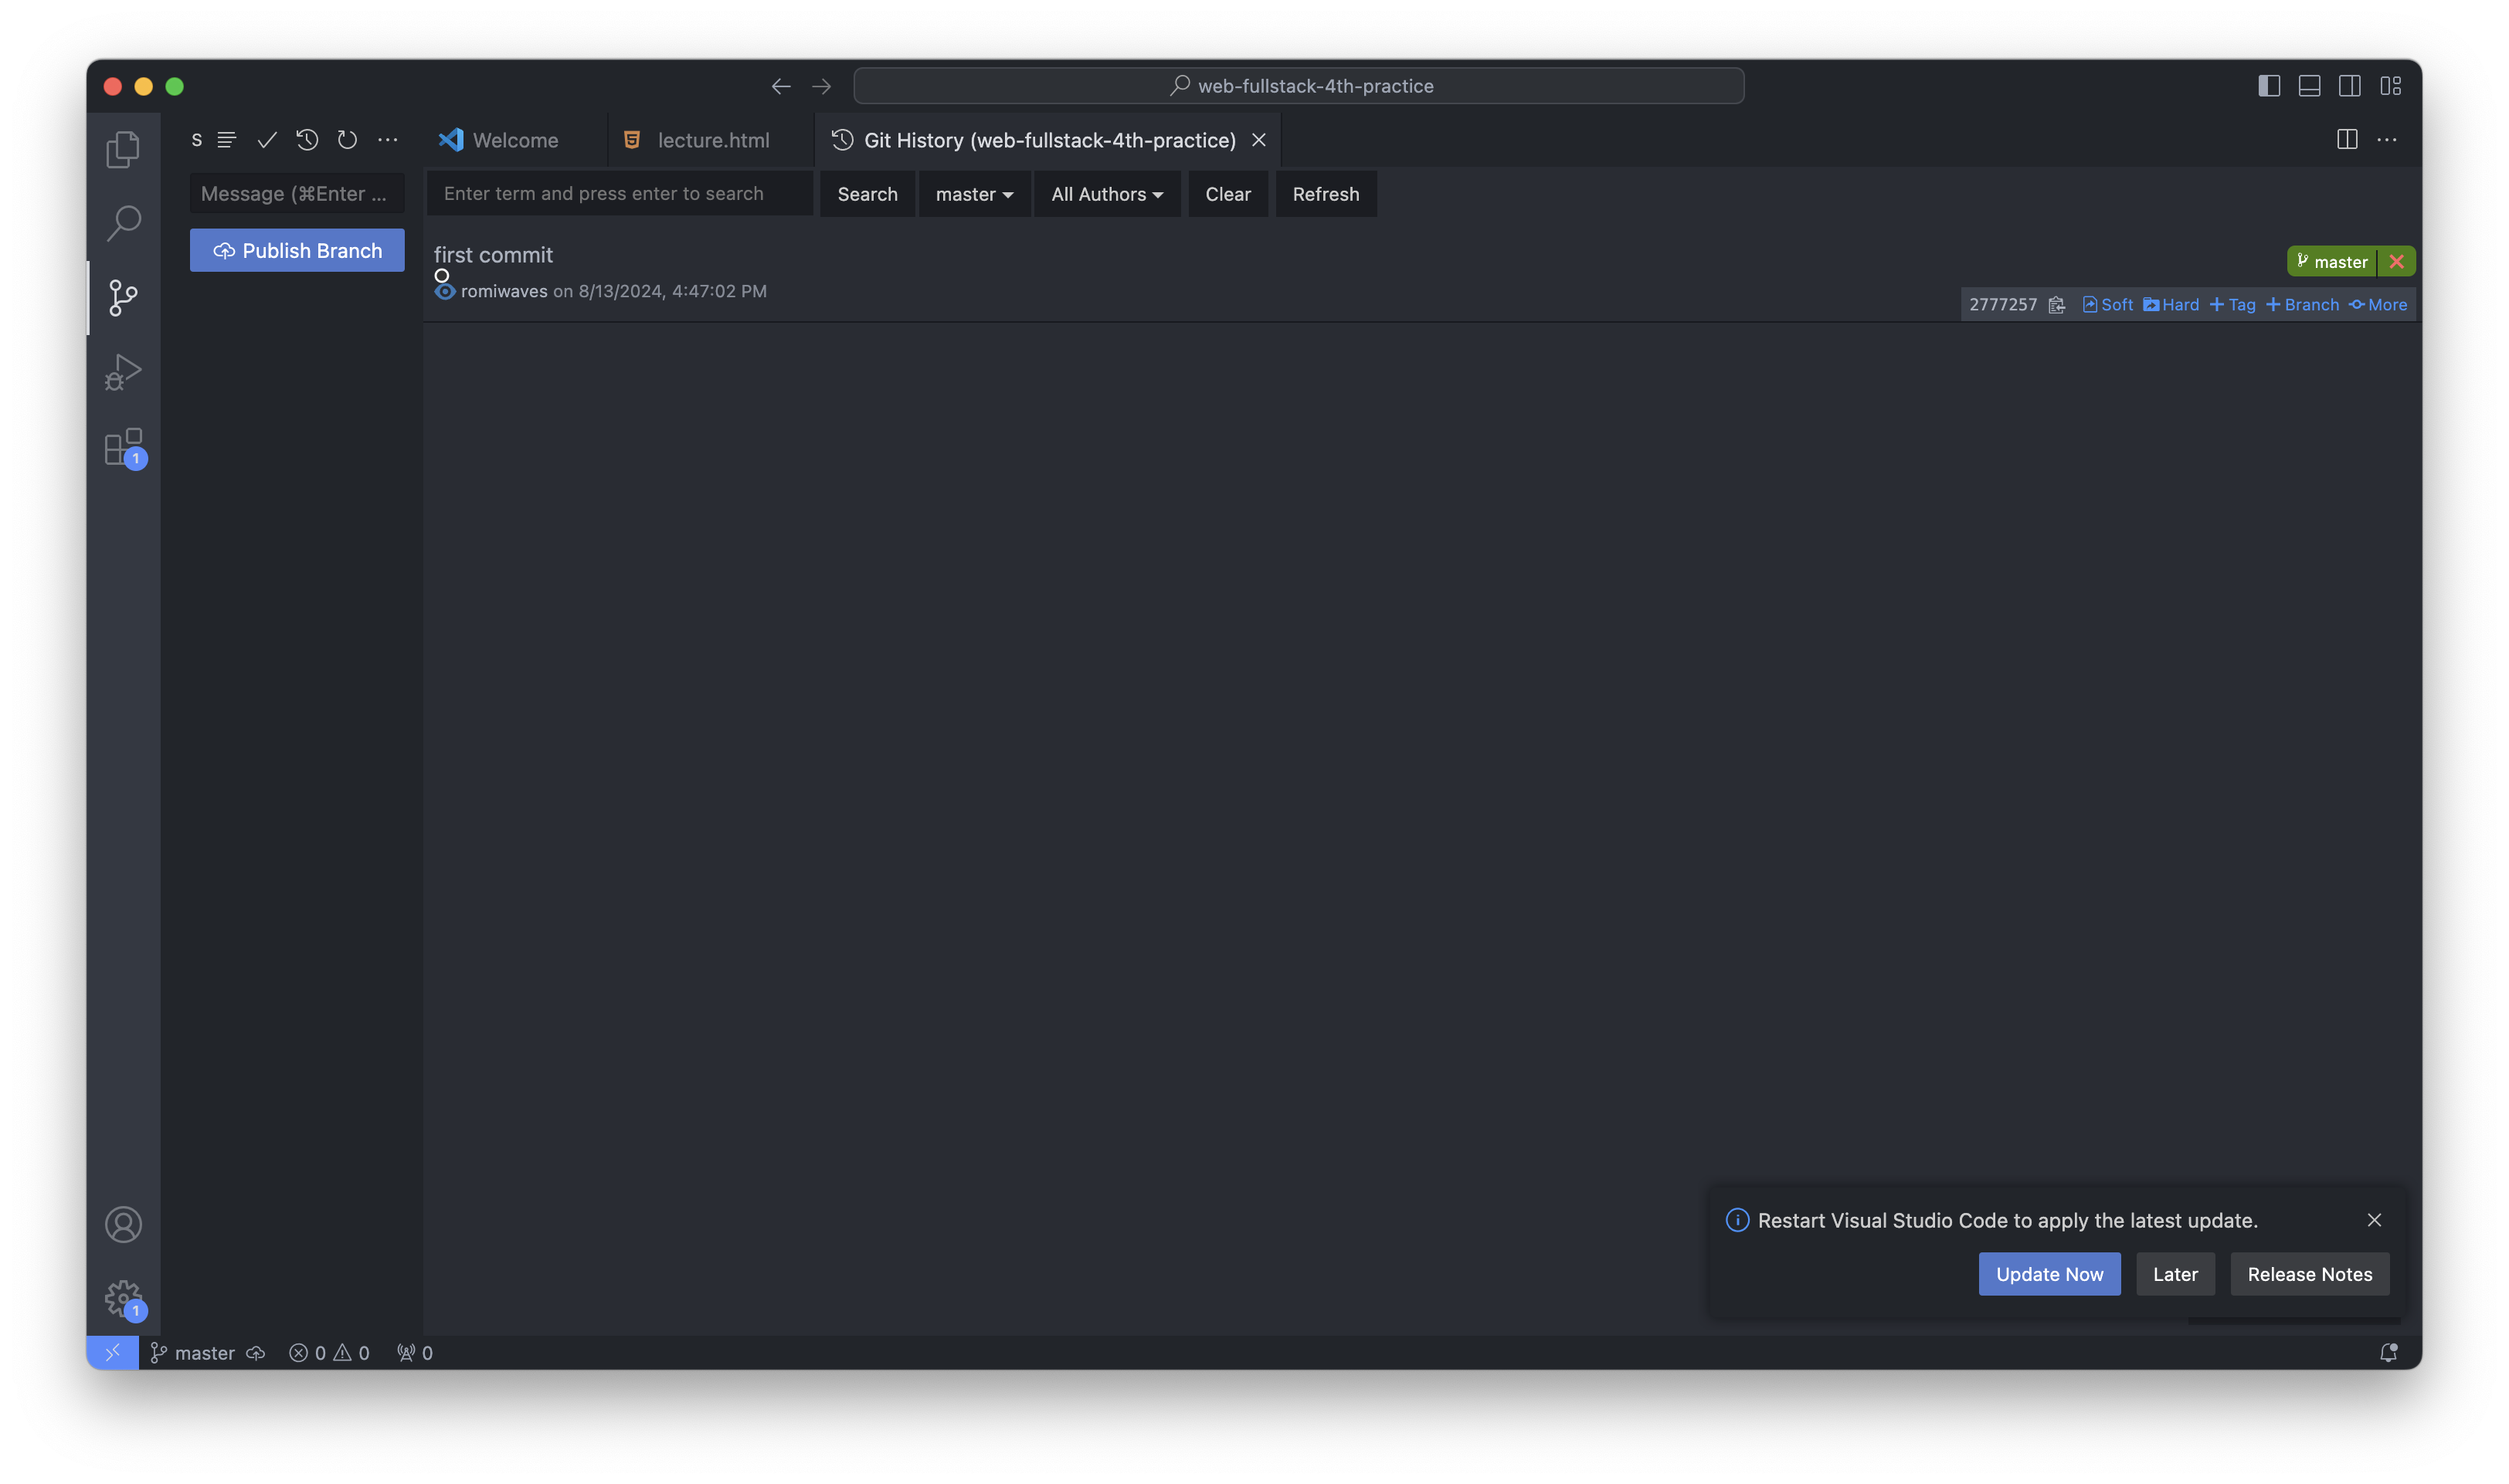Click the commit hash 2777257

click(x=2003, y=305)
